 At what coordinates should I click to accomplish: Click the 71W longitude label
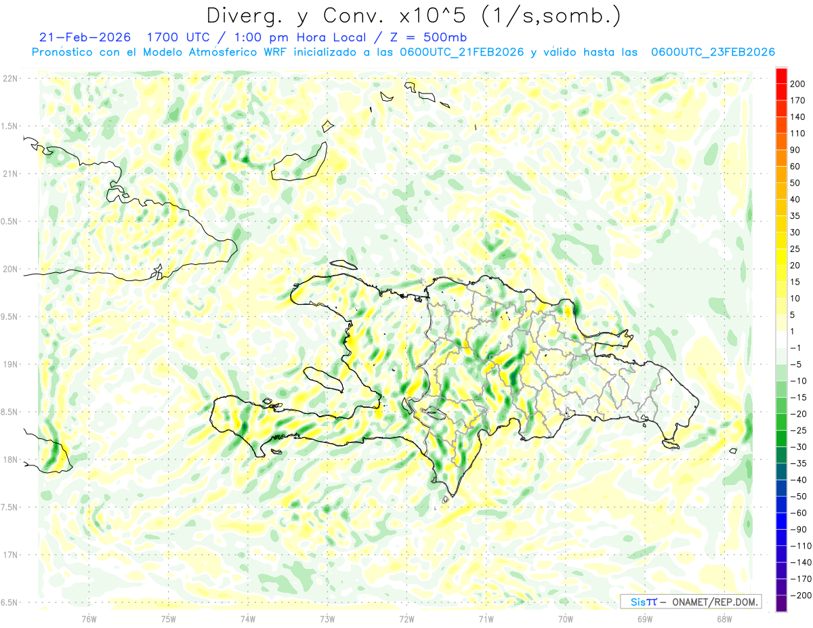pyautogui.click(x=486, y=619)
